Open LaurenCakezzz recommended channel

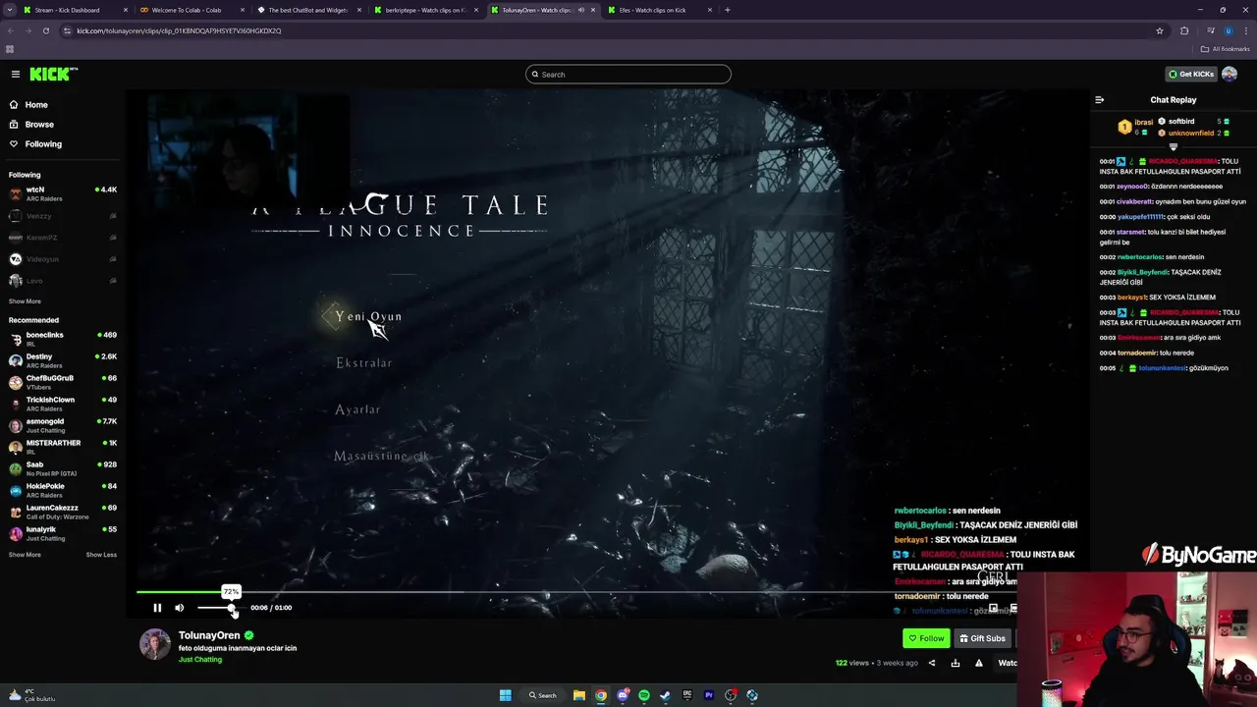[x=63, y=512]
